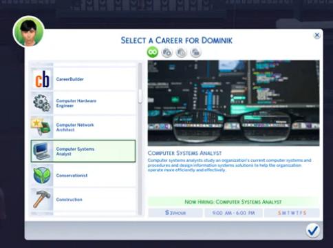Click the 9:00 AM - 6:00 PM schedule

[233, 213]
